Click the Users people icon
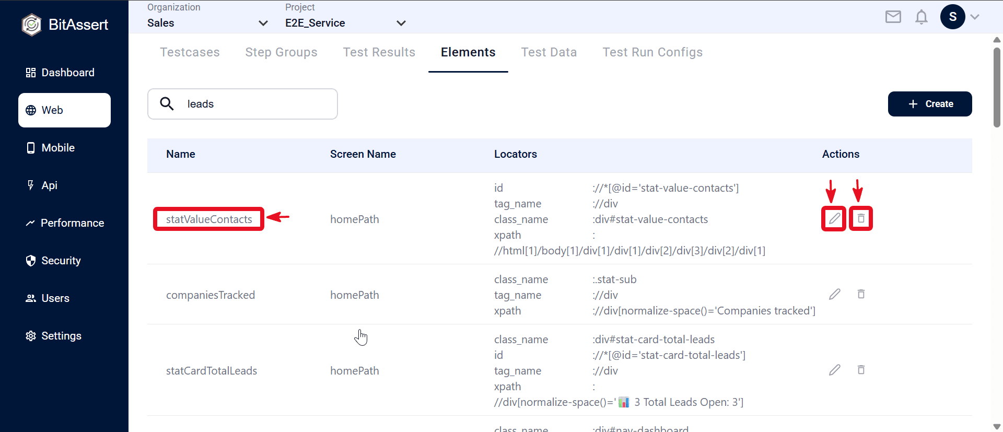 tap(31, 298)
